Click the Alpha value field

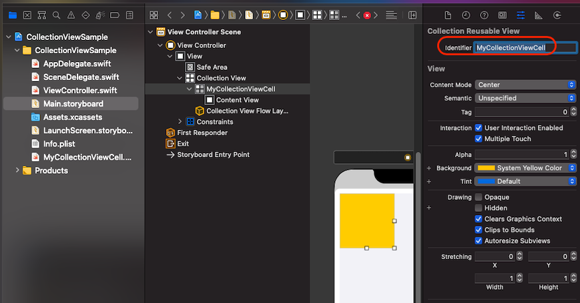coord(522,154)
